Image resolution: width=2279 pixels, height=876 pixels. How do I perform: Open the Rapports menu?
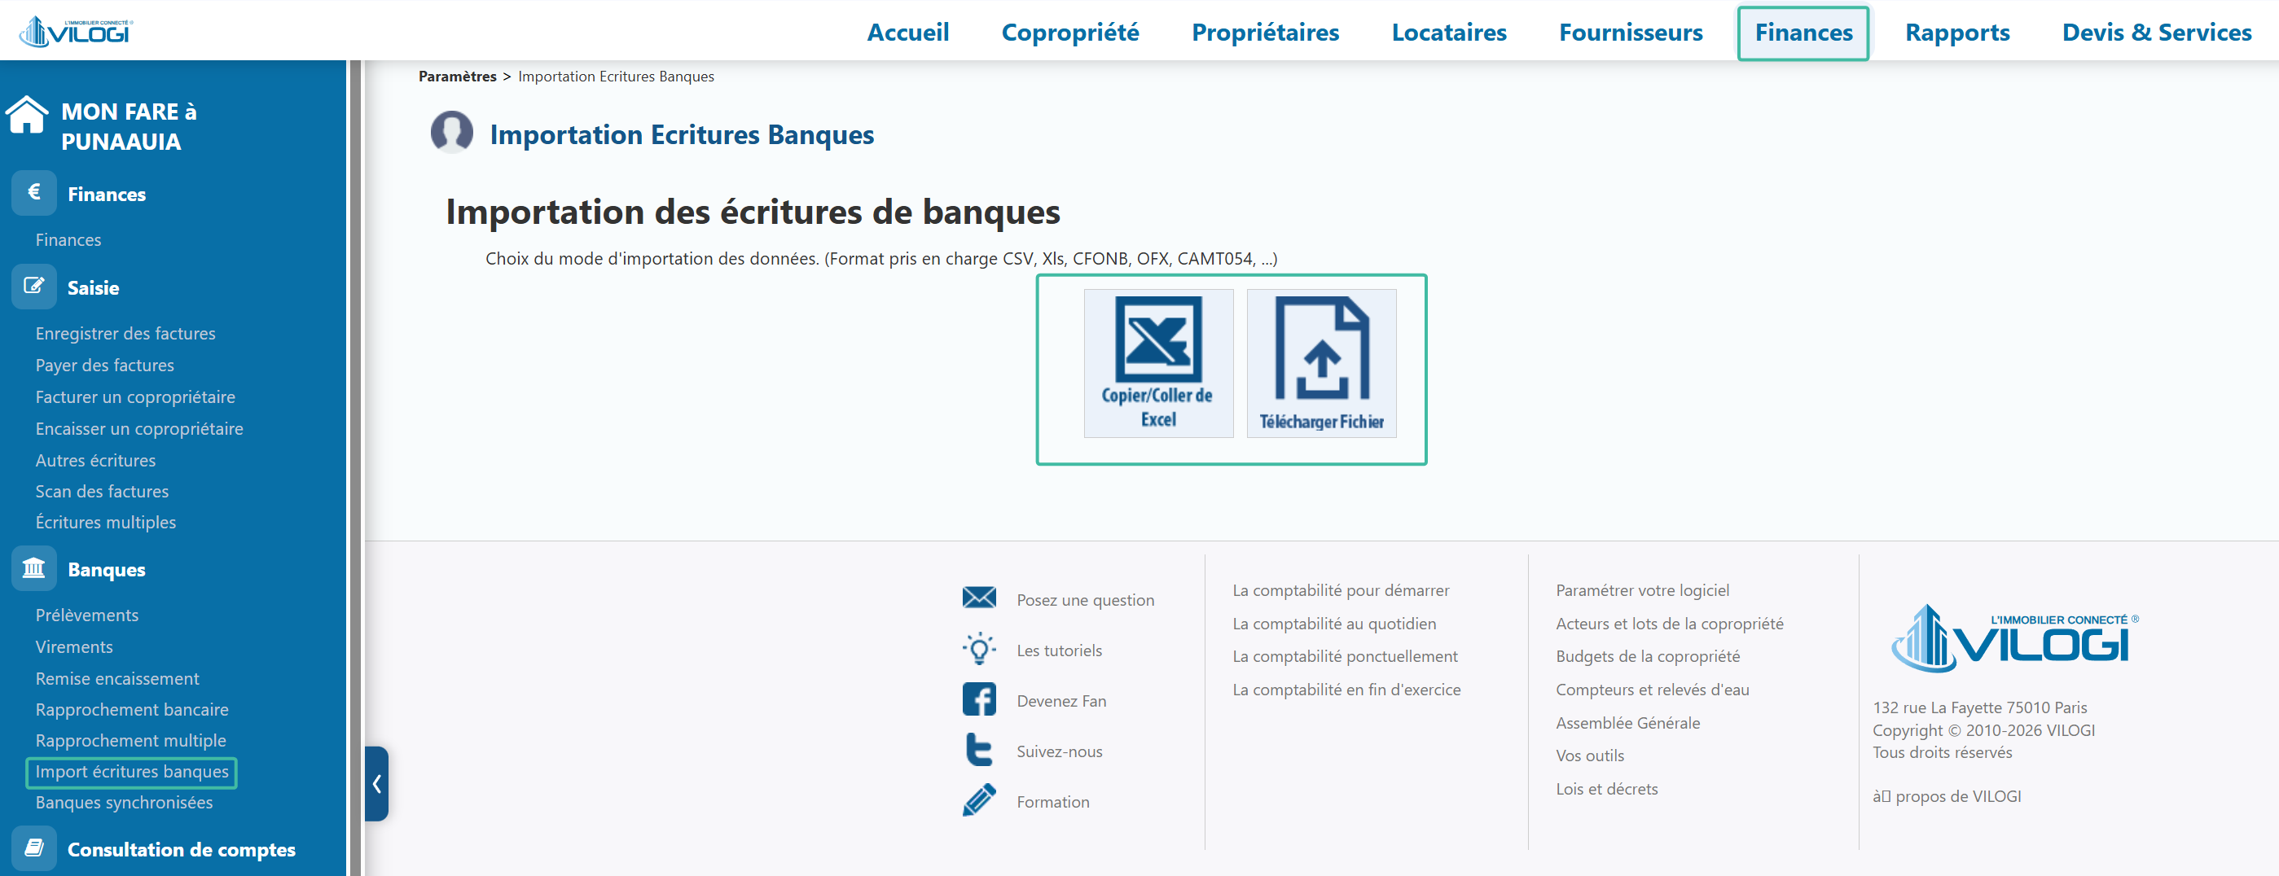coord(1957,33)
